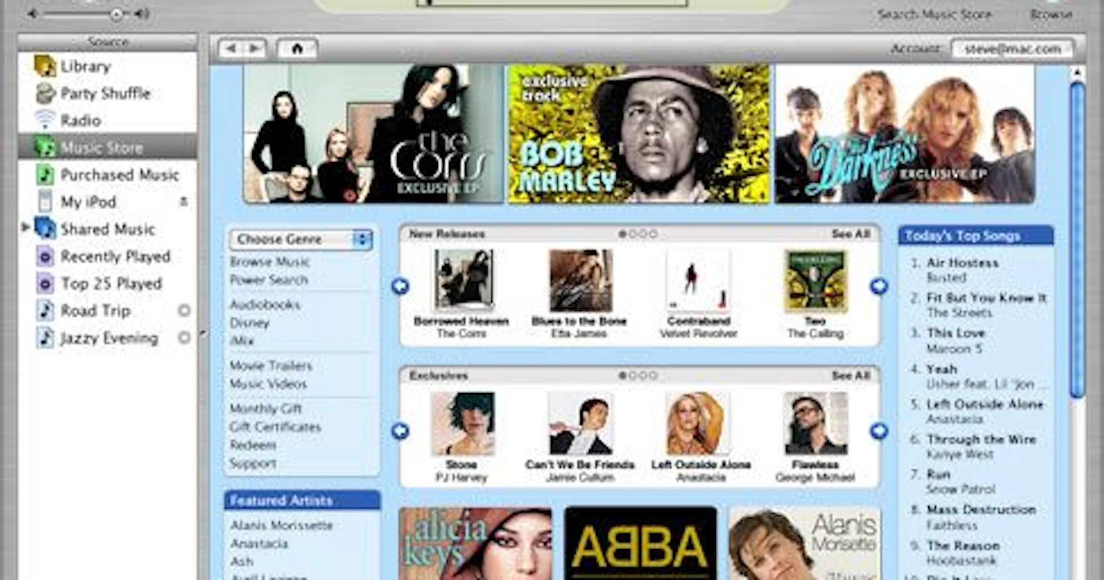This screenshot has width=1104, height=580.
Task: Open Alanis Morissette in Featured Artists
Action: (x=281, y=526)
